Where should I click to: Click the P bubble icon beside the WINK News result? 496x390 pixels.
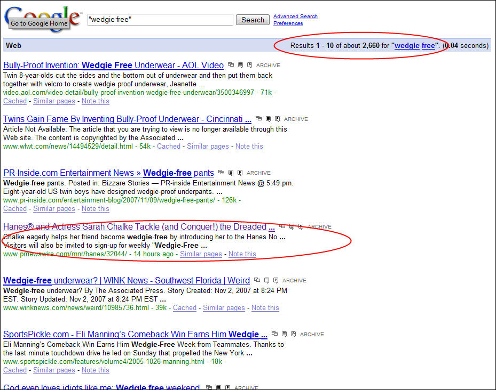[276, 280]
